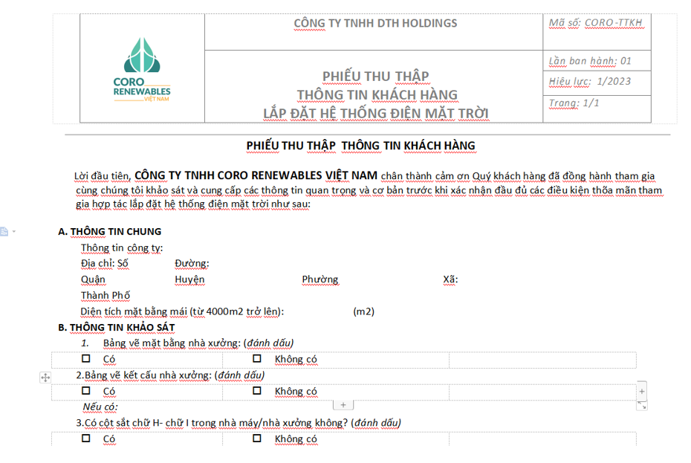Open the dropdown arrow beside left margin icon
691x463 pixels.
pos(14,232)
